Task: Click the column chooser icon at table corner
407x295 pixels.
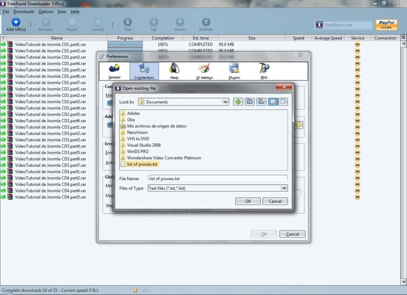Action: pos(403,38)
